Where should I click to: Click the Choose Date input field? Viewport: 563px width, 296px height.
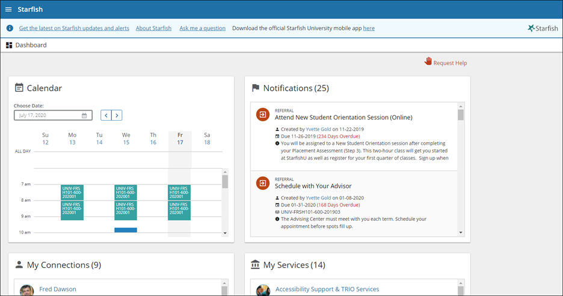click(x=53, y=115)
